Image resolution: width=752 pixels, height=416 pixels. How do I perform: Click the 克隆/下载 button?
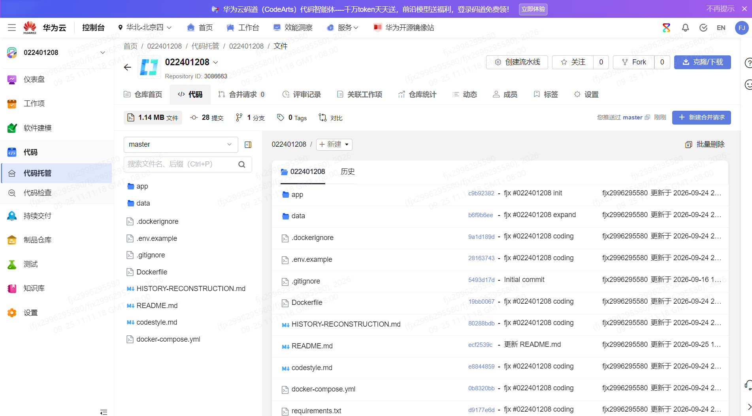(702, 62)
